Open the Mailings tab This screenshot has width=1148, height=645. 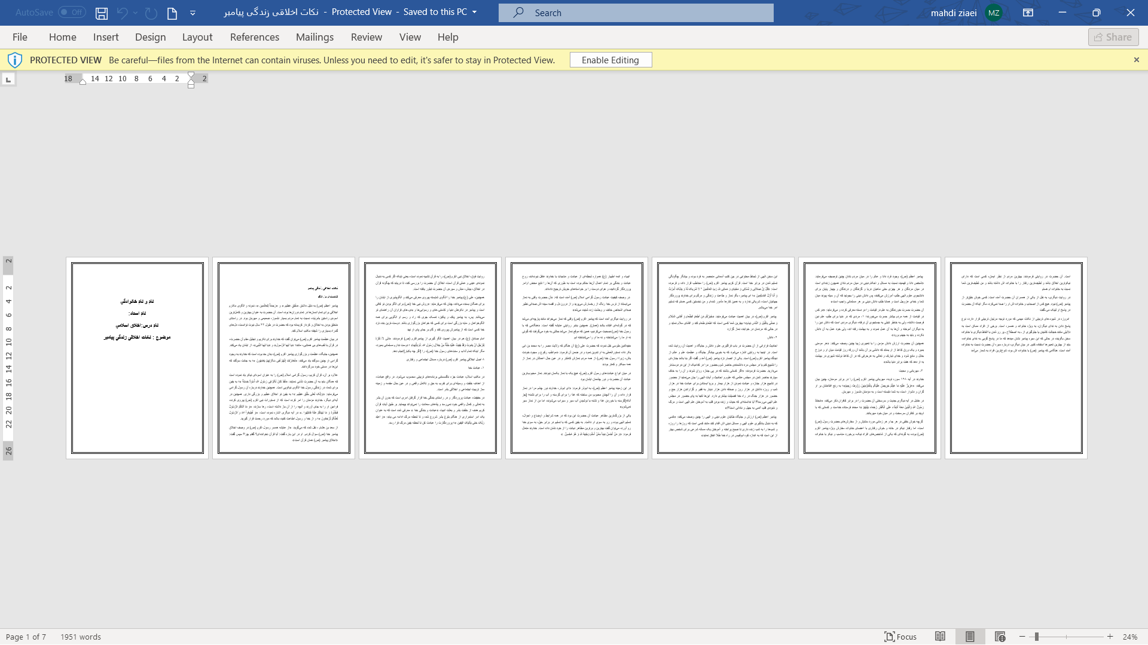(x=315, y=37)
